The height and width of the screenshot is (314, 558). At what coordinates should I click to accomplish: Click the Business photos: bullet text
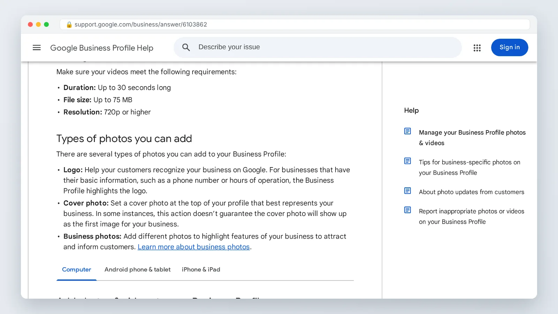[205, 241]
